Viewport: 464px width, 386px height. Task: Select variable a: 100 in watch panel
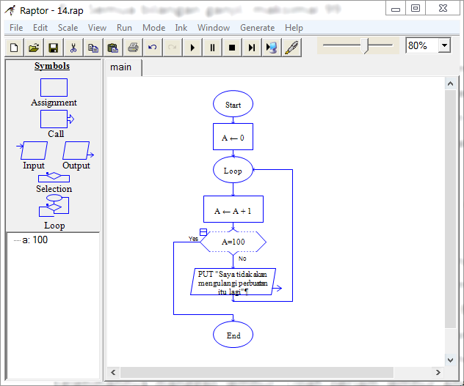click(x=35, y=240)
